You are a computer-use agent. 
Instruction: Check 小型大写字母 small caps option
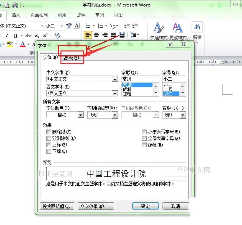pos(144,132)
